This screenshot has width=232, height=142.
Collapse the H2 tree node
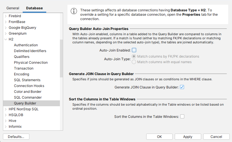coord(6,39)
